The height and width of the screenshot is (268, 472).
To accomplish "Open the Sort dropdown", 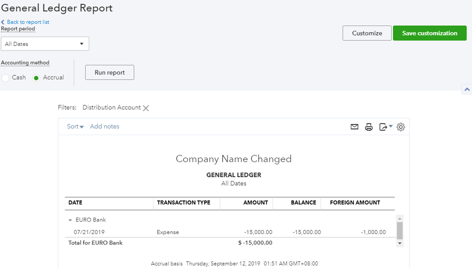I will 75,127.
